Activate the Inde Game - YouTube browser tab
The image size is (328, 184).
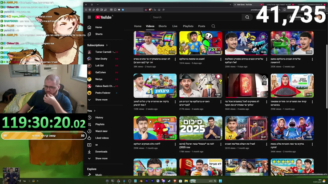pyautogui.click(x=248, y=4)
